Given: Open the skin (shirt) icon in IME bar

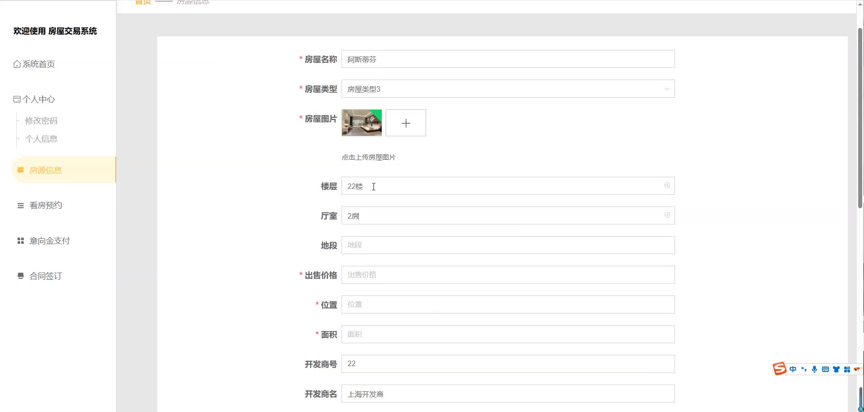Looking at the screenshot, I should click(x=836, y=369).
